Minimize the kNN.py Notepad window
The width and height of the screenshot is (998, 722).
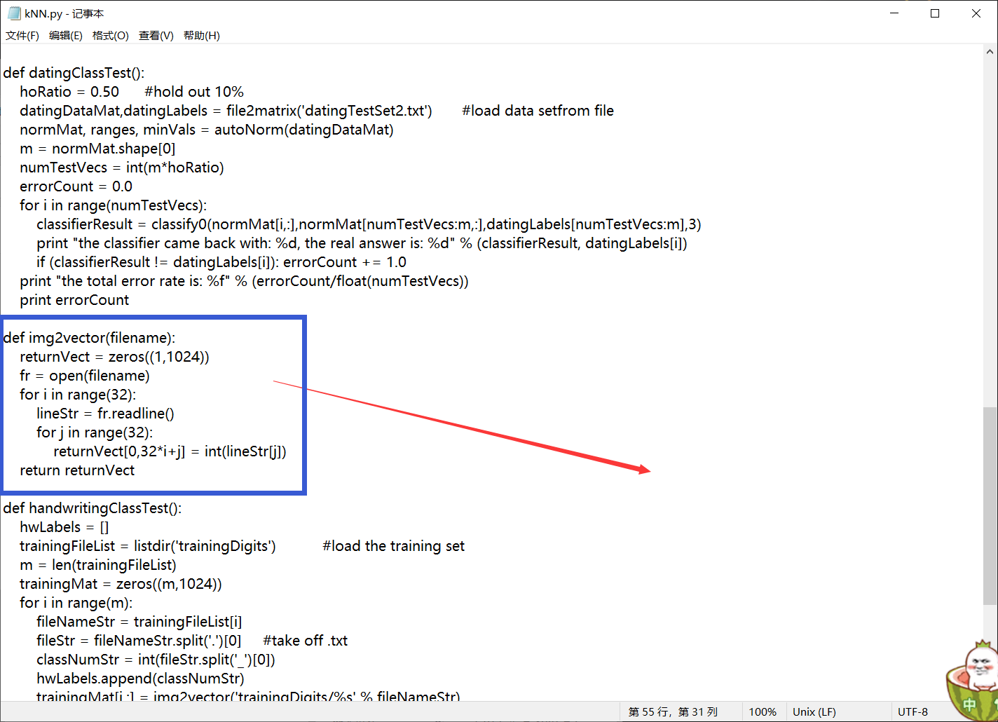pyautogui.click(x=894, y=13)
